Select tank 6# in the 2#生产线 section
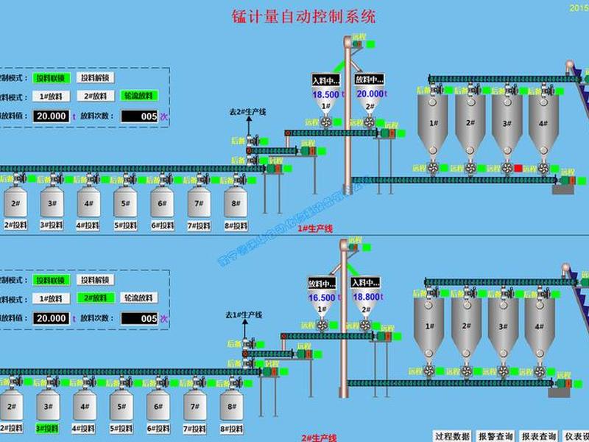Screen dimensions: 589x442 coord(158,406)
